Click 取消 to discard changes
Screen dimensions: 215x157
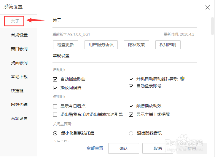pos(158,148)
